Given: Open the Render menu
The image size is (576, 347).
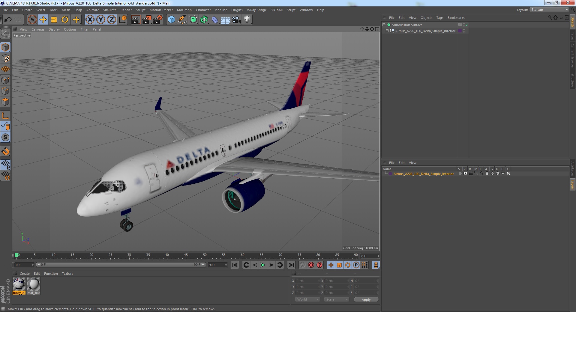Looking at the screenshot, I should (x=126, y=10).
